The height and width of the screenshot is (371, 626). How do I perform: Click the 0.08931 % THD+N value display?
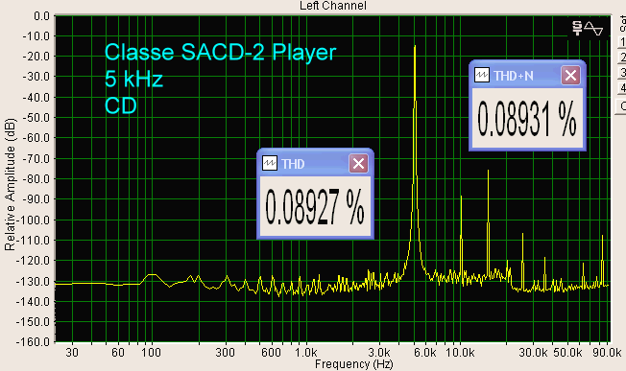click(527, 118)
